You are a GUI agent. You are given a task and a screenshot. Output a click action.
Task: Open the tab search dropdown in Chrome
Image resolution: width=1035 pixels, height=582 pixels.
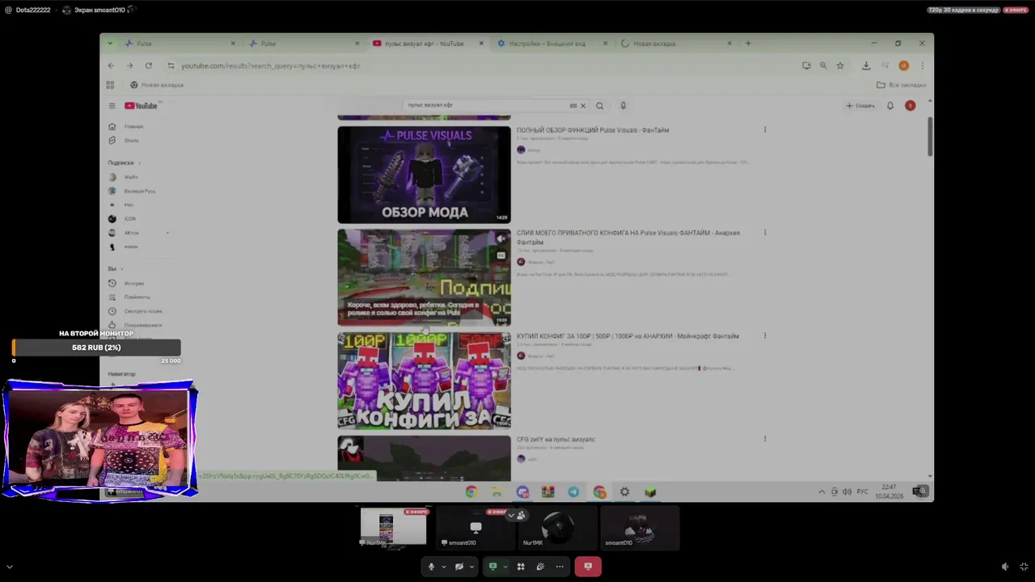point(111,44)
